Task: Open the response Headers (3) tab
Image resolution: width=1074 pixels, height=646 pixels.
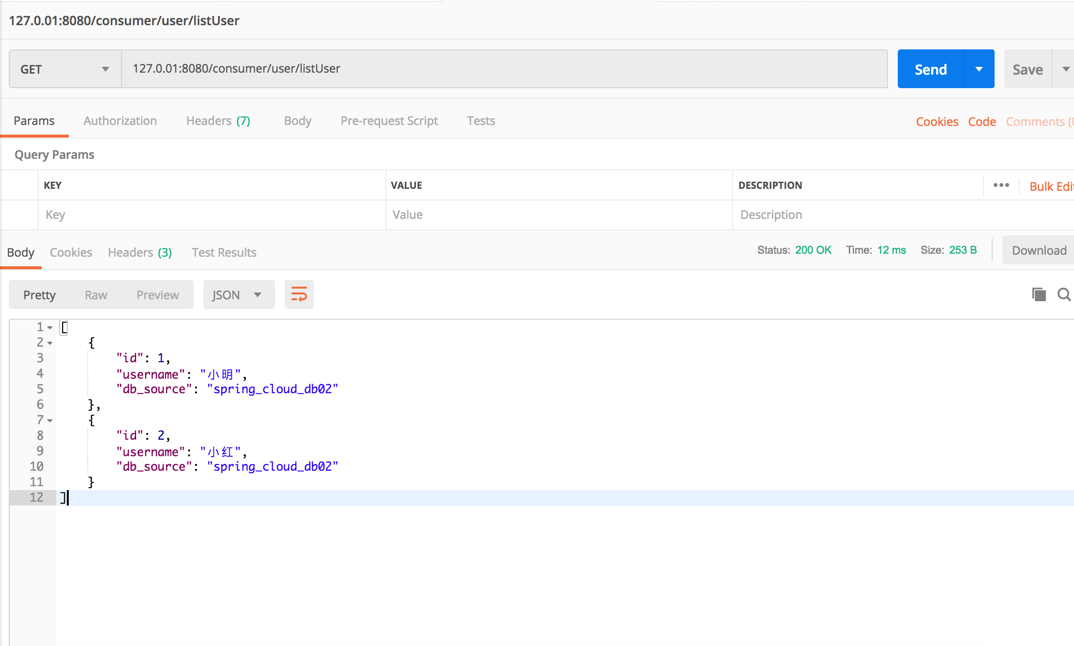Action: 140,252
